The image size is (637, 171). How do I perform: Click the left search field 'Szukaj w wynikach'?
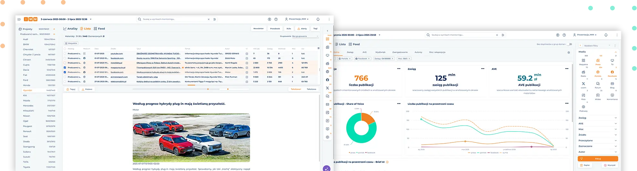tap(173, 19)
